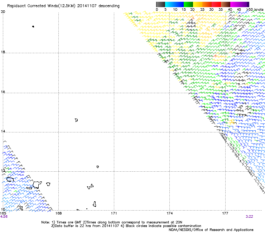Click latitude axis label '18'
The image size is (265, 232).
pos(3,52)
